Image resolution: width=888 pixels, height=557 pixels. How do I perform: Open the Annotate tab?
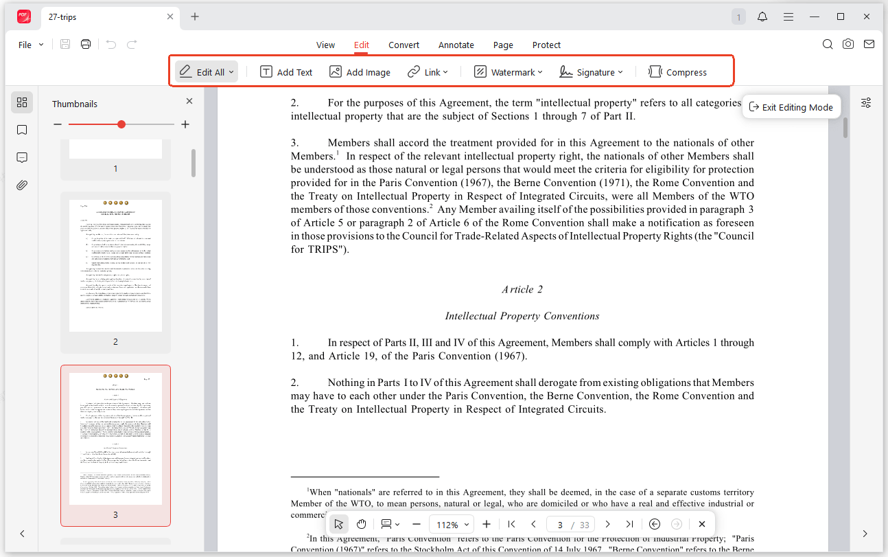(x=456, y=45)
